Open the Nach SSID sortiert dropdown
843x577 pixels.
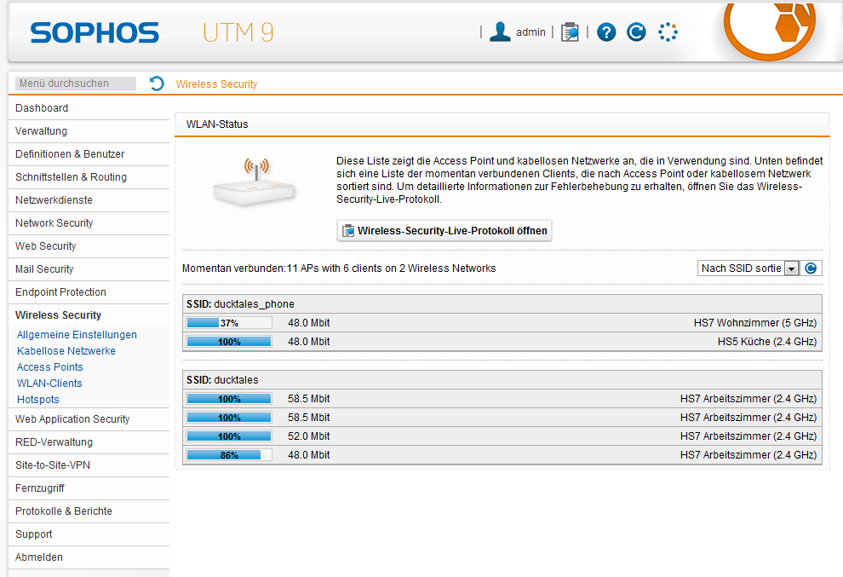[x=748, y=268]
